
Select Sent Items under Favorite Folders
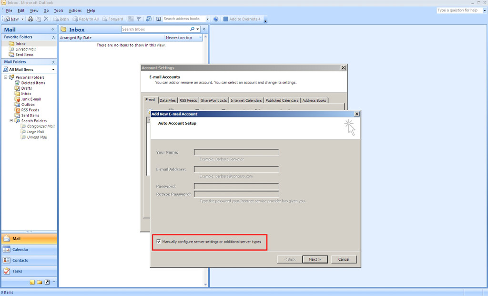pyautogui.click(x=24, y=54)
